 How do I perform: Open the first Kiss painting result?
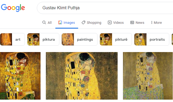20,76
